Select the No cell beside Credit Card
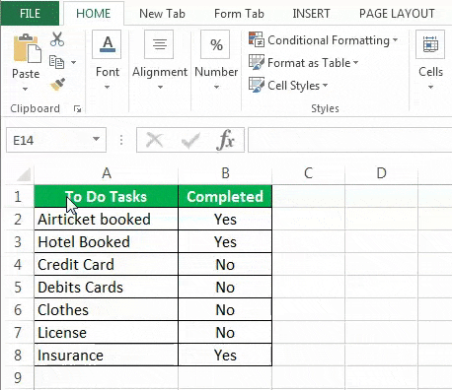 (225, 265)
